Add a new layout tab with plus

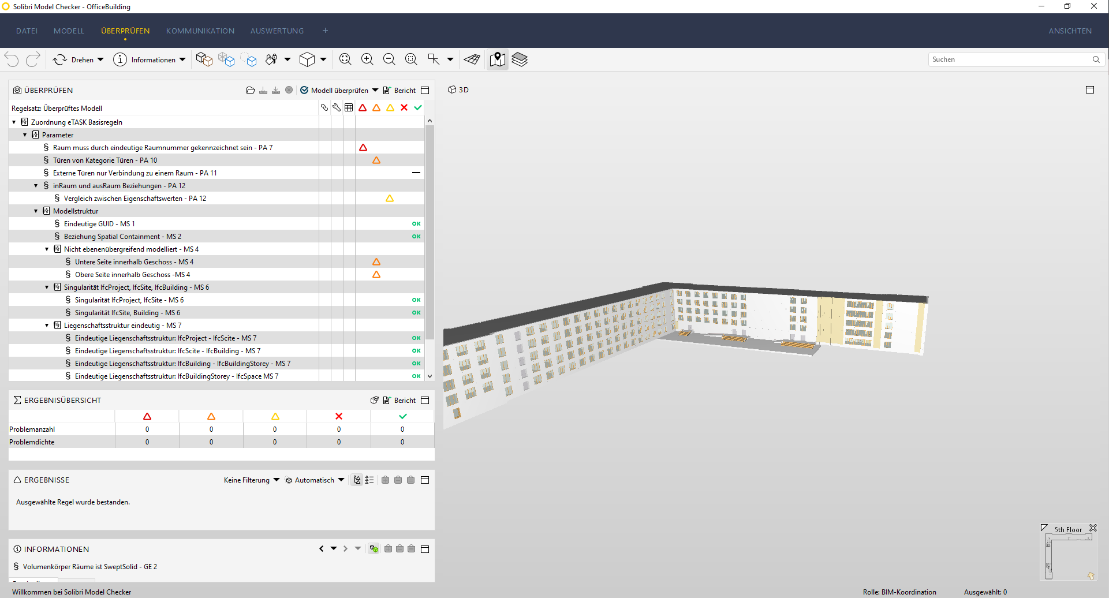pyautogui.click(x=325, y=31)
